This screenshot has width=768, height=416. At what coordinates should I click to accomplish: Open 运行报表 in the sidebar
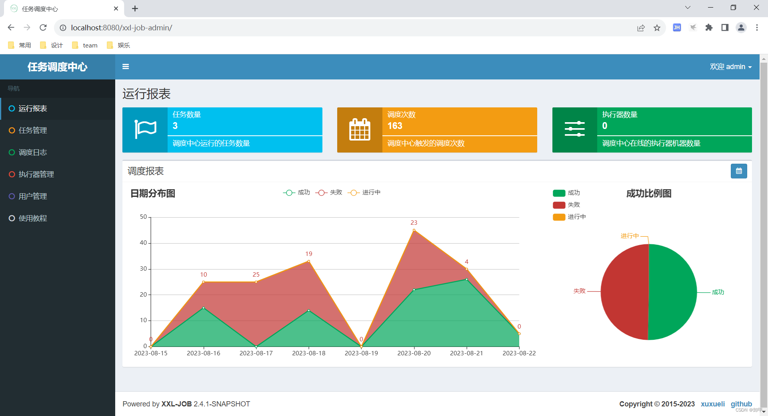[58, 109]
